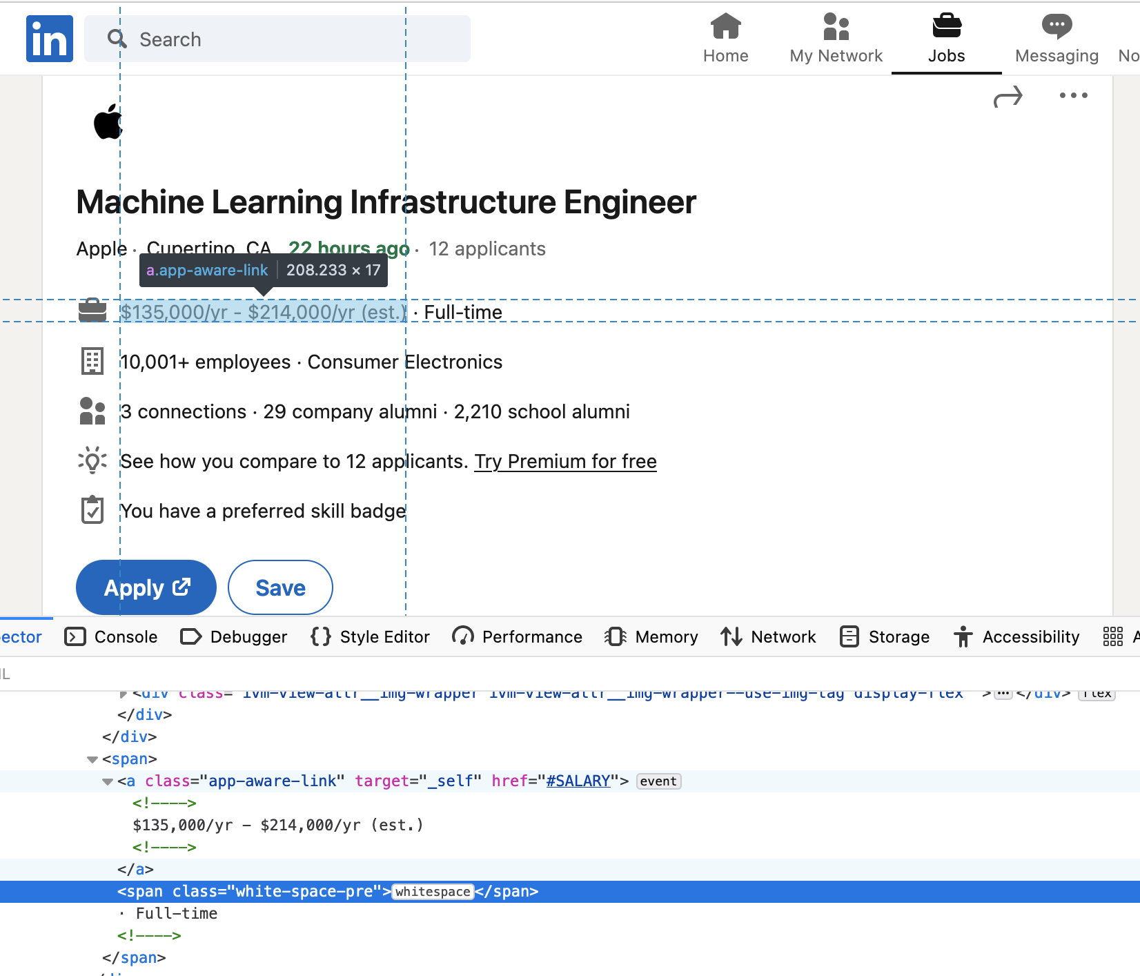Open the Accessibility devtools tab
The height and width of the screenshot is (976, 1140).
[x=1016, y=636]
